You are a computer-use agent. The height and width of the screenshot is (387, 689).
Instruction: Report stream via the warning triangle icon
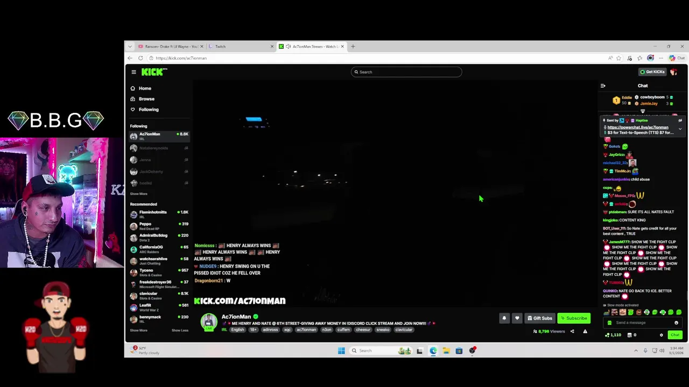pos(585,332)
